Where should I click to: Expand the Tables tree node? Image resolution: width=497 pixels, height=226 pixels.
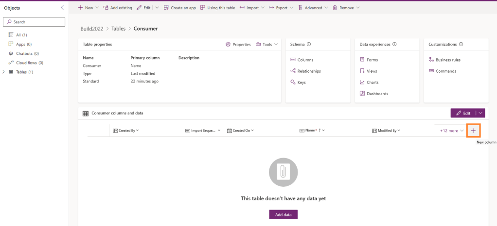click(4, 72)
